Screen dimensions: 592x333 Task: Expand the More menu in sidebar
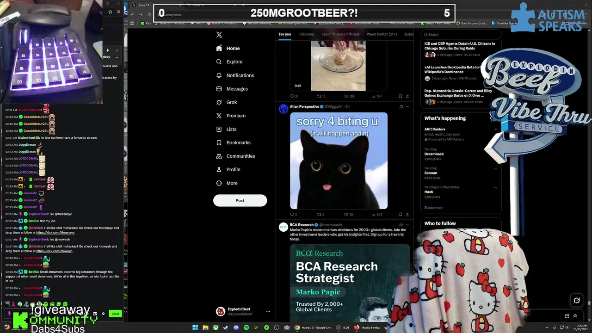[x=227, y=183]
